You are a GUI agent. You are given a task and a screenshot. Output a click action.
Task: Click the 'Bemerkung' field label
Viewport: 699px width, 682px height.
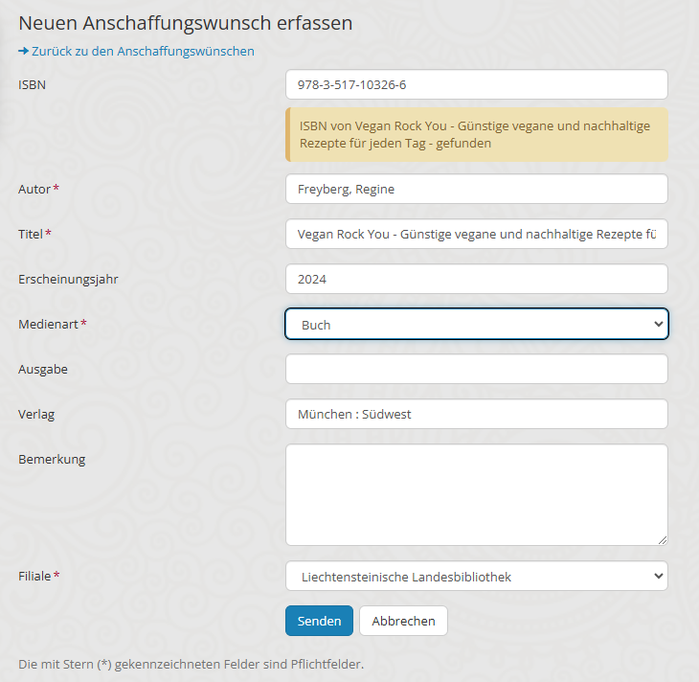[x=52, y=459]
